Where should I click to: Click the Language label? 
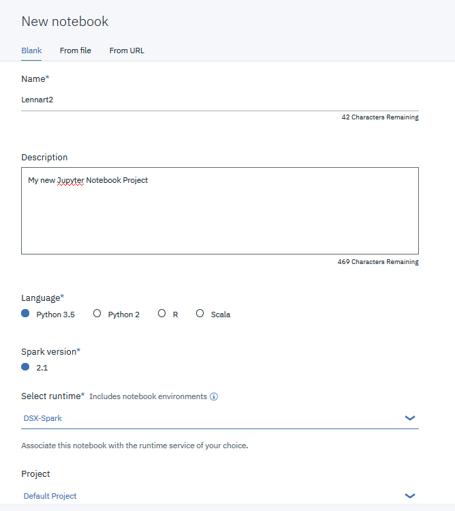(42, 298)
